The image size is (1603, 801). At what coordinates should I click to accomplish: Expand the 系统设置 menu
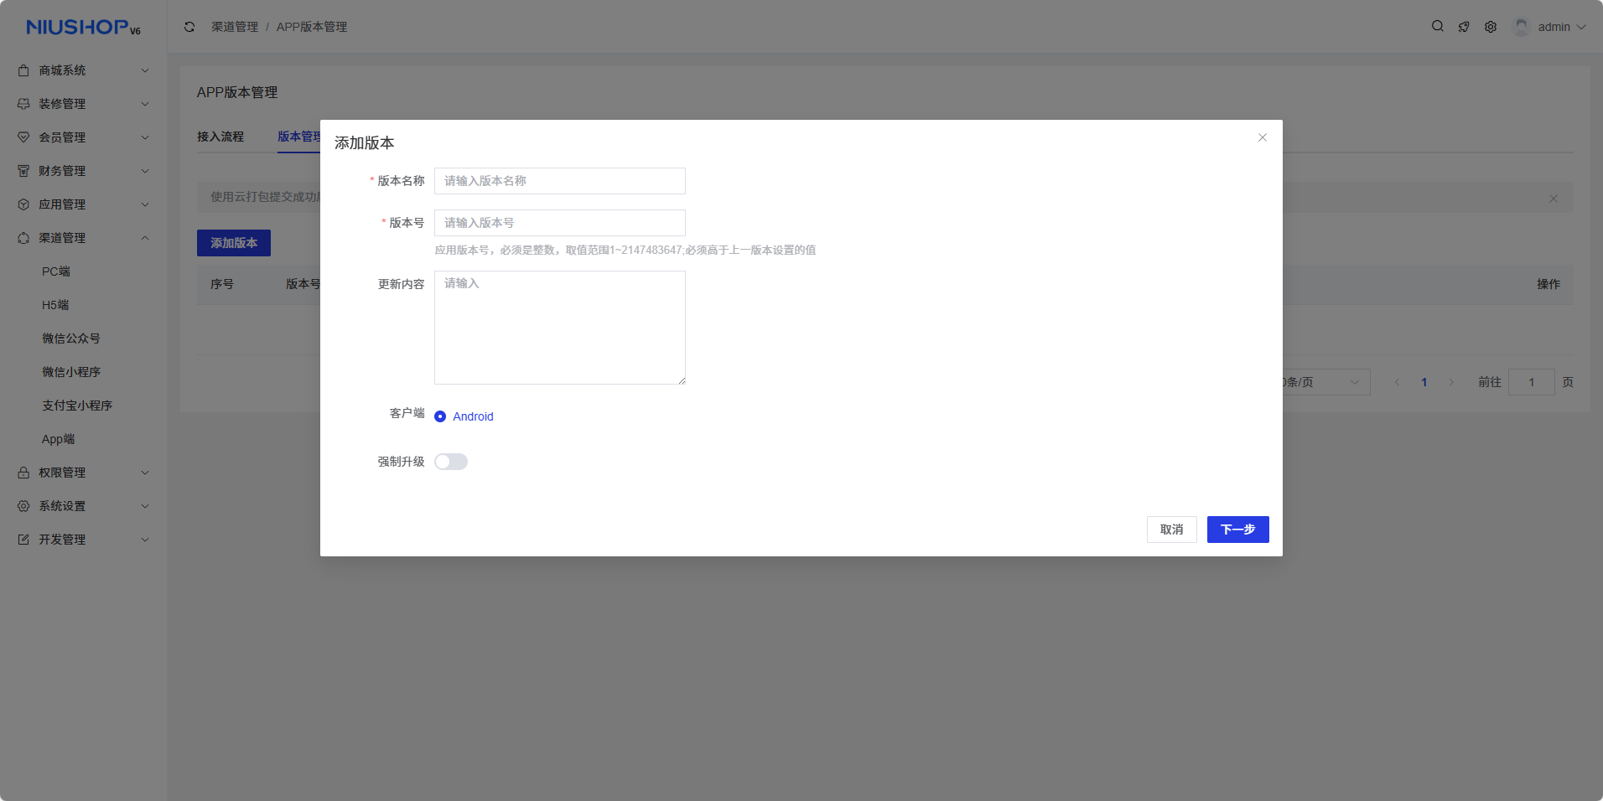pos(145,506)
